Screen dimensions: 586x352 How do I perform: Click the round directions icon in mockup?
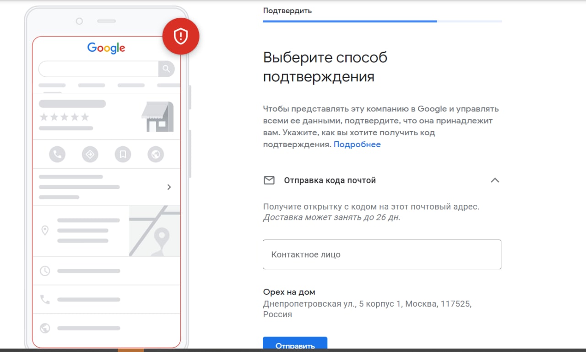pyautogui.click(x=90, y=155)
